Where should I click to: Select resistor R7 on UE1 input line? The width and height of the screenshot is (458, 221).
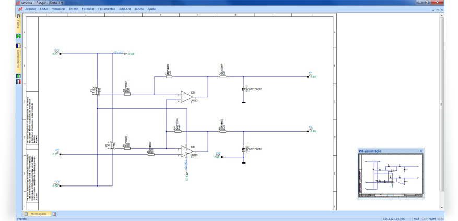(x=151, y=154)
